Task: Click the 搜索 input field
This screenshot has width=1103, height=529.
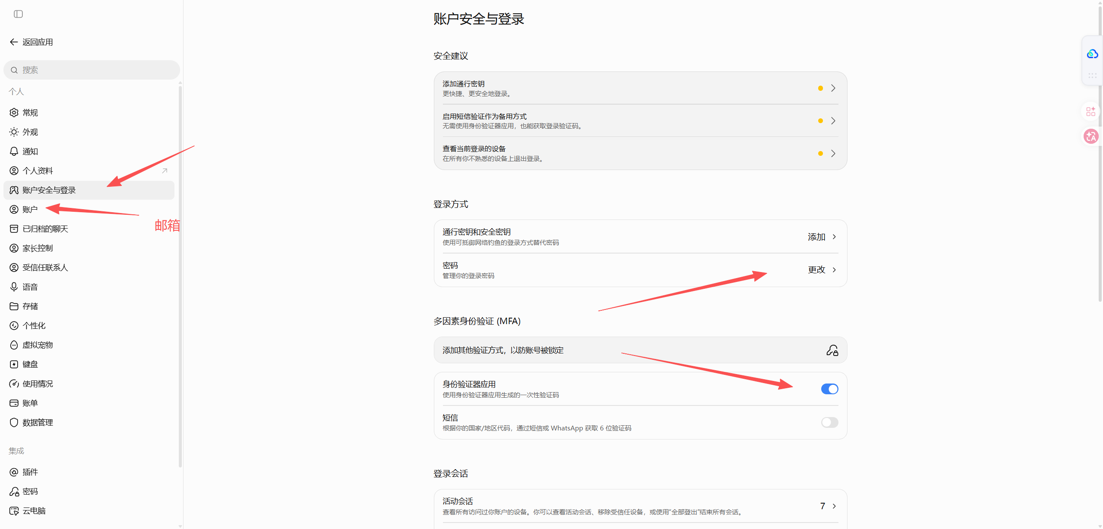Action: point(92,70)
